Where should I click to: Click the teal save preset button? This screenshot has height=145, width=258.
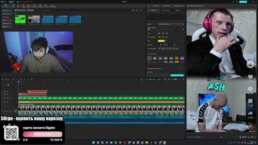177,75
